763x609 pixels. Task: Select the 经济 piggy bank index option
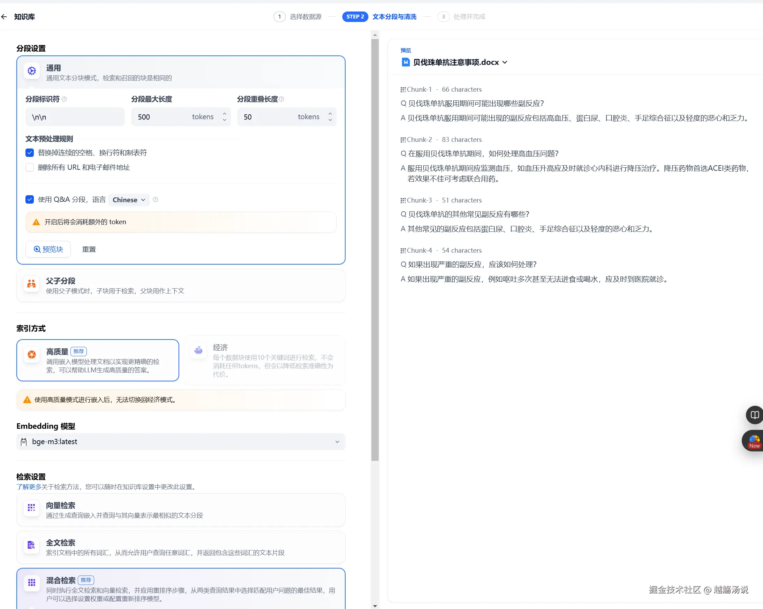198,351
